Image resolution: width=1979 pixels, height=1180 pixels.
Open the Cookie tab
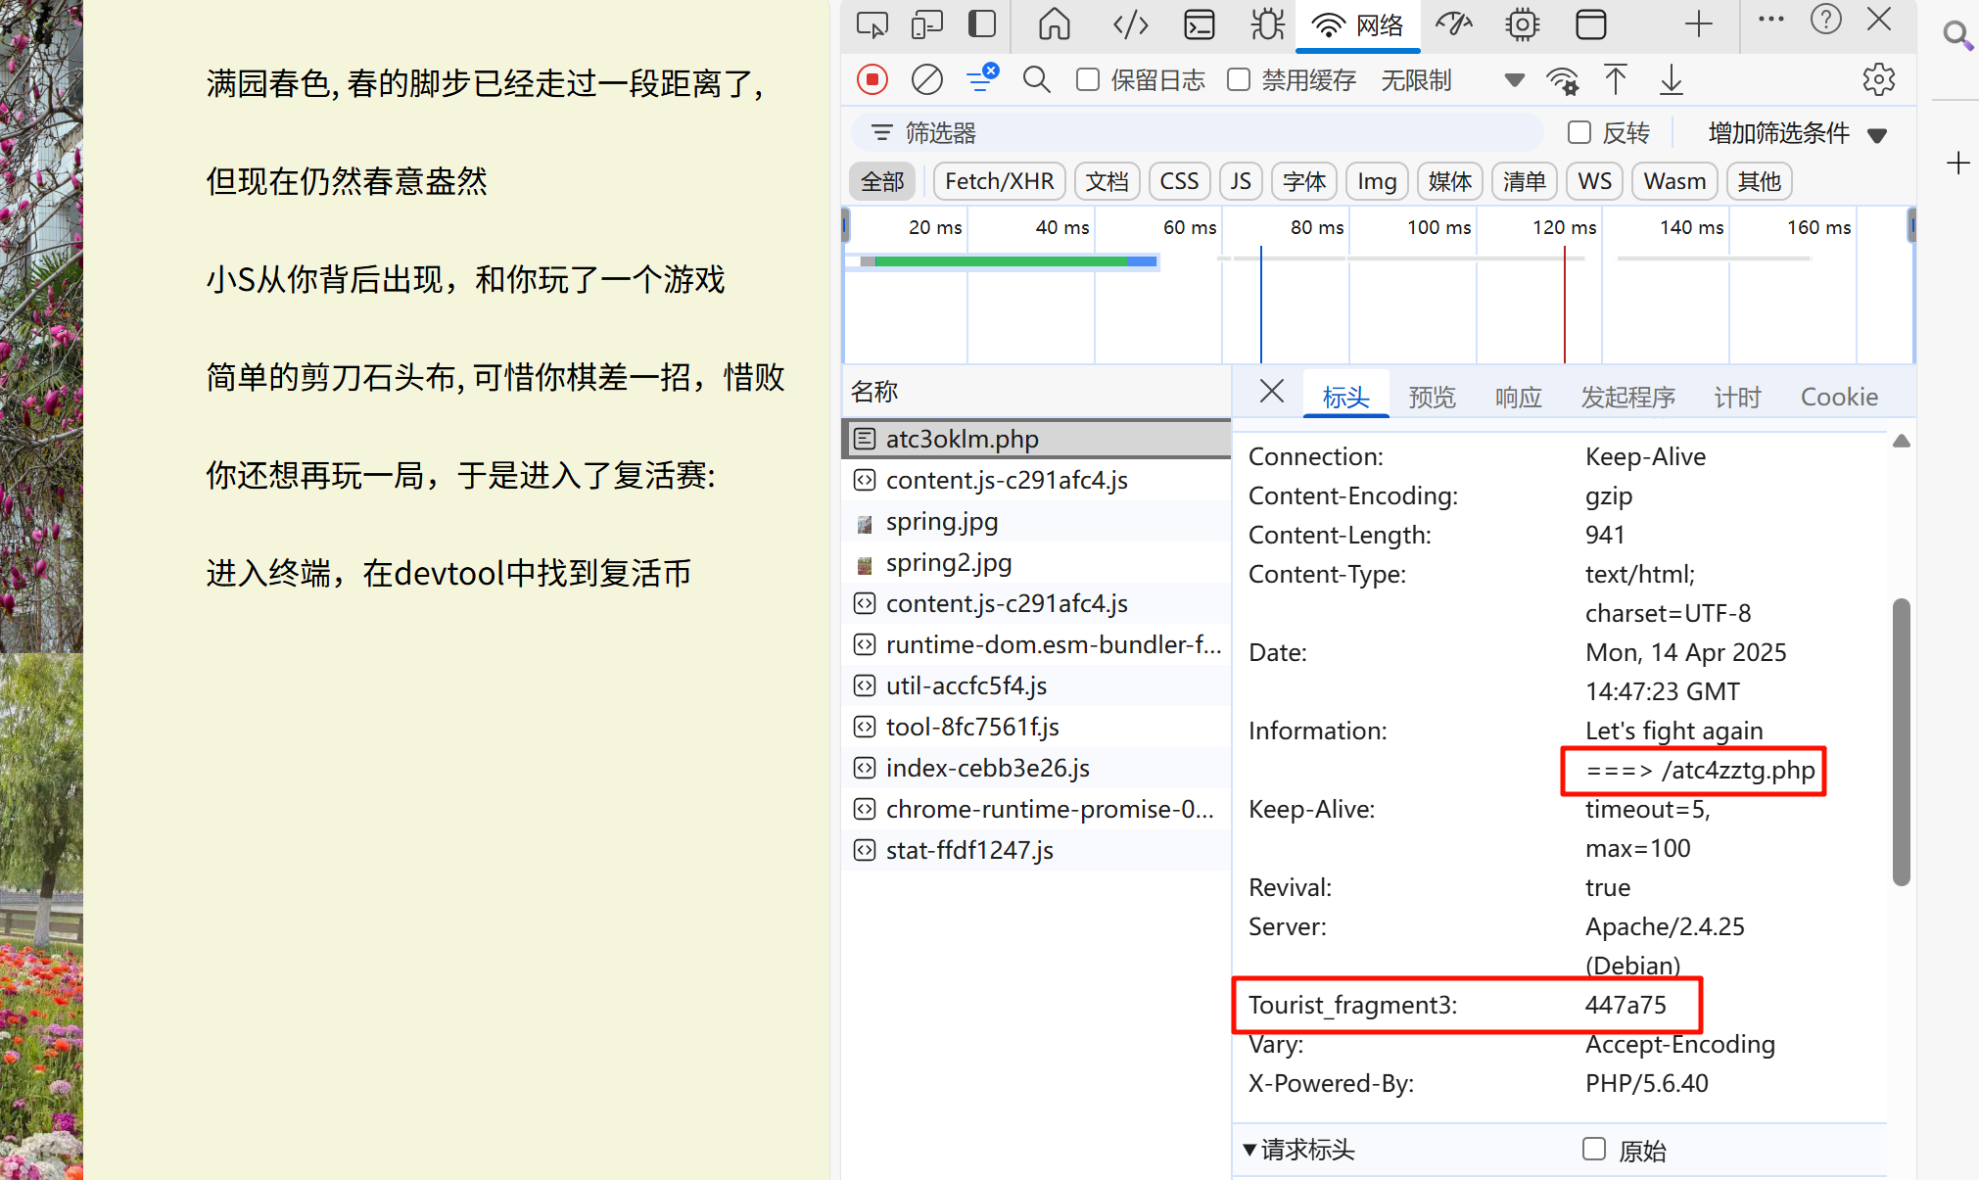pos(1838,397)
